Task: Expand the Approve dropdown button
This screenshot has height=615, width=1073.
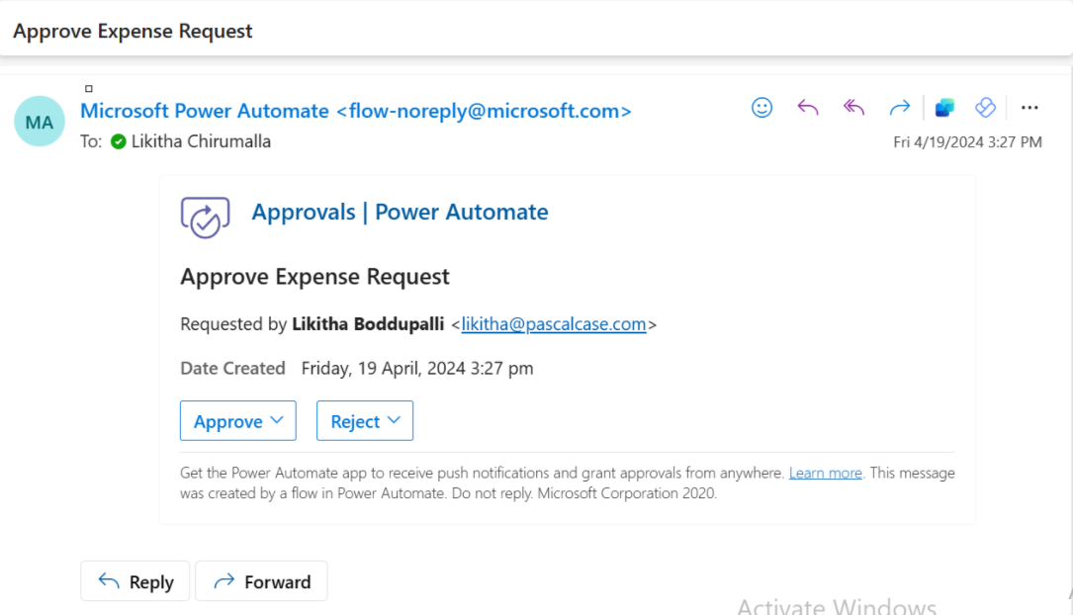Action: click(x=238, y=421)
